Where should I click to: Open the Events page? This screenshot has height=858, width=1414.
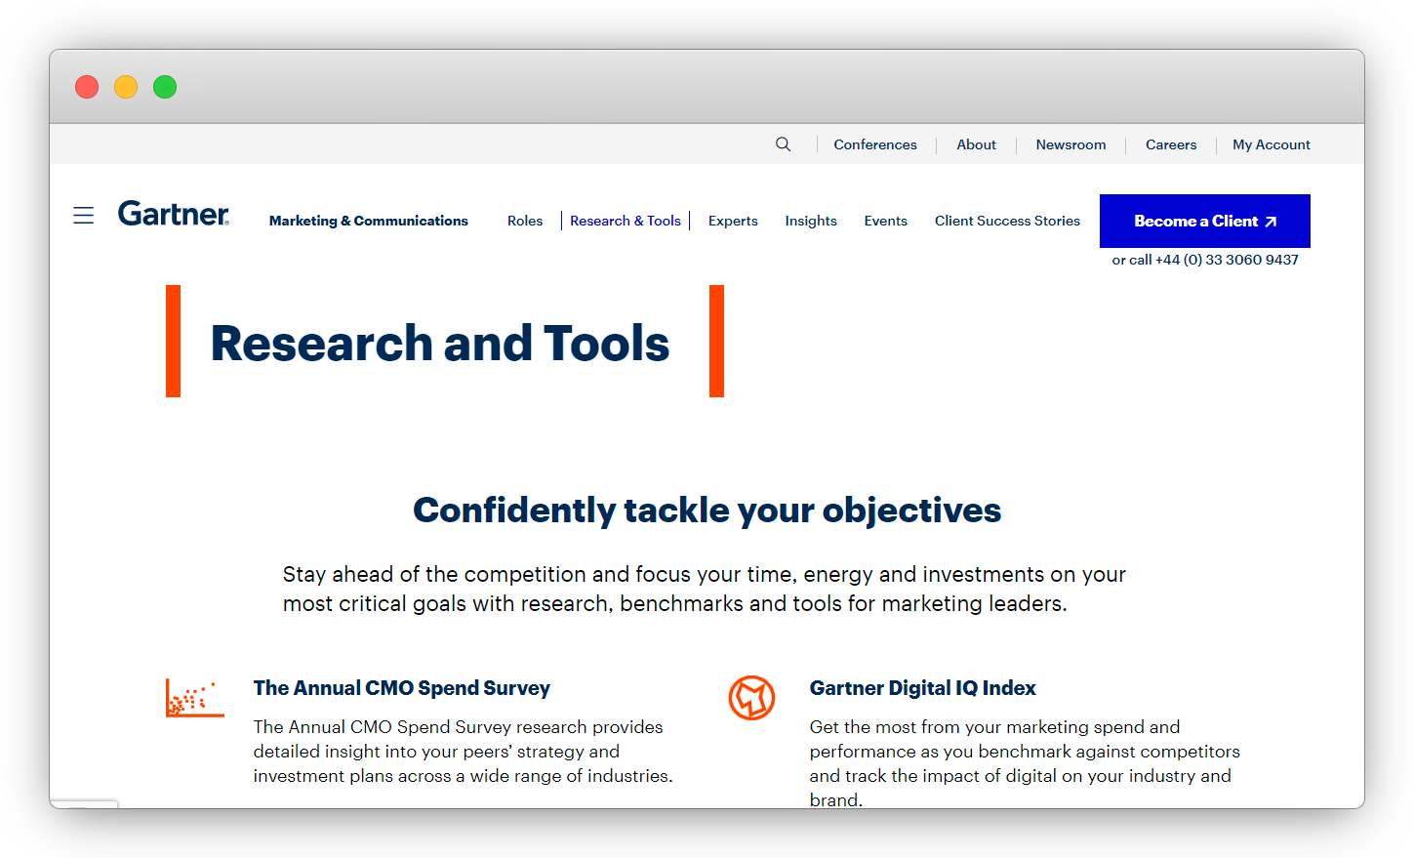(885, 221)
